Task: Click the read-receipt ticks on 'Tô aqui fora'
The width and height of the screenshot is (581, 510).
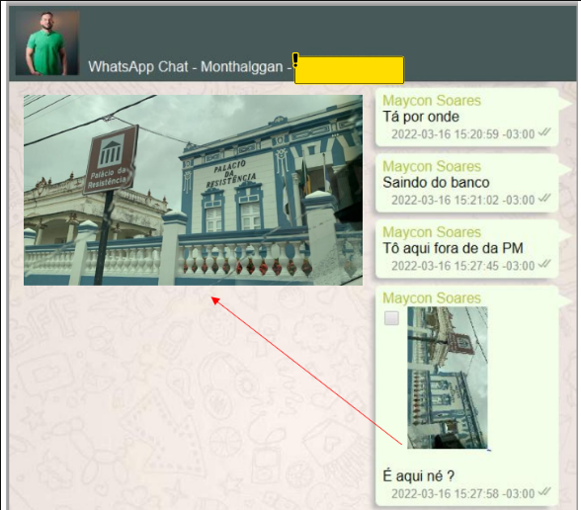Action: click(544, 264)
